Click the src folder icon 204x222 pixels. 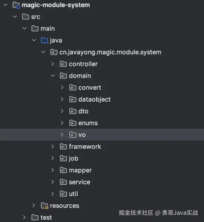point(26,17)
